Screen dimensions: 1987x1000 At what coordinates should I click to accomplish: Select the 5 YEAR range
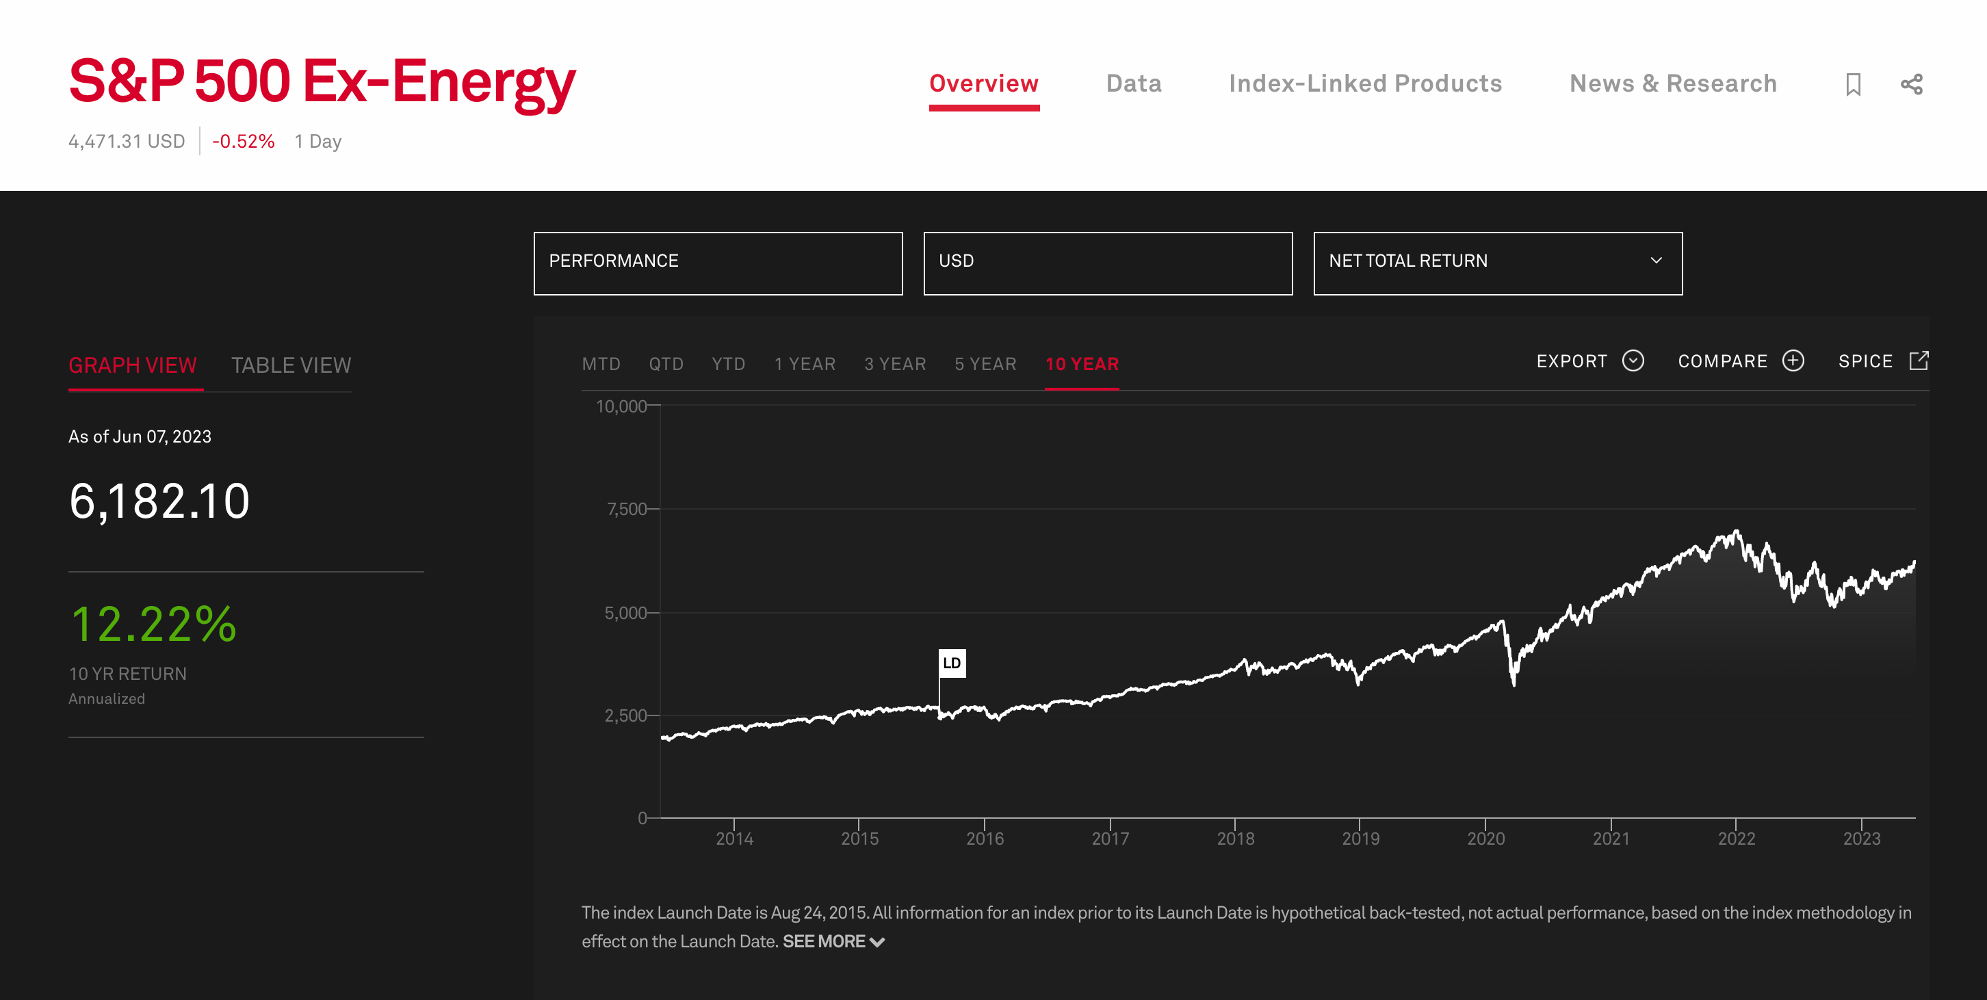(985, 364)
